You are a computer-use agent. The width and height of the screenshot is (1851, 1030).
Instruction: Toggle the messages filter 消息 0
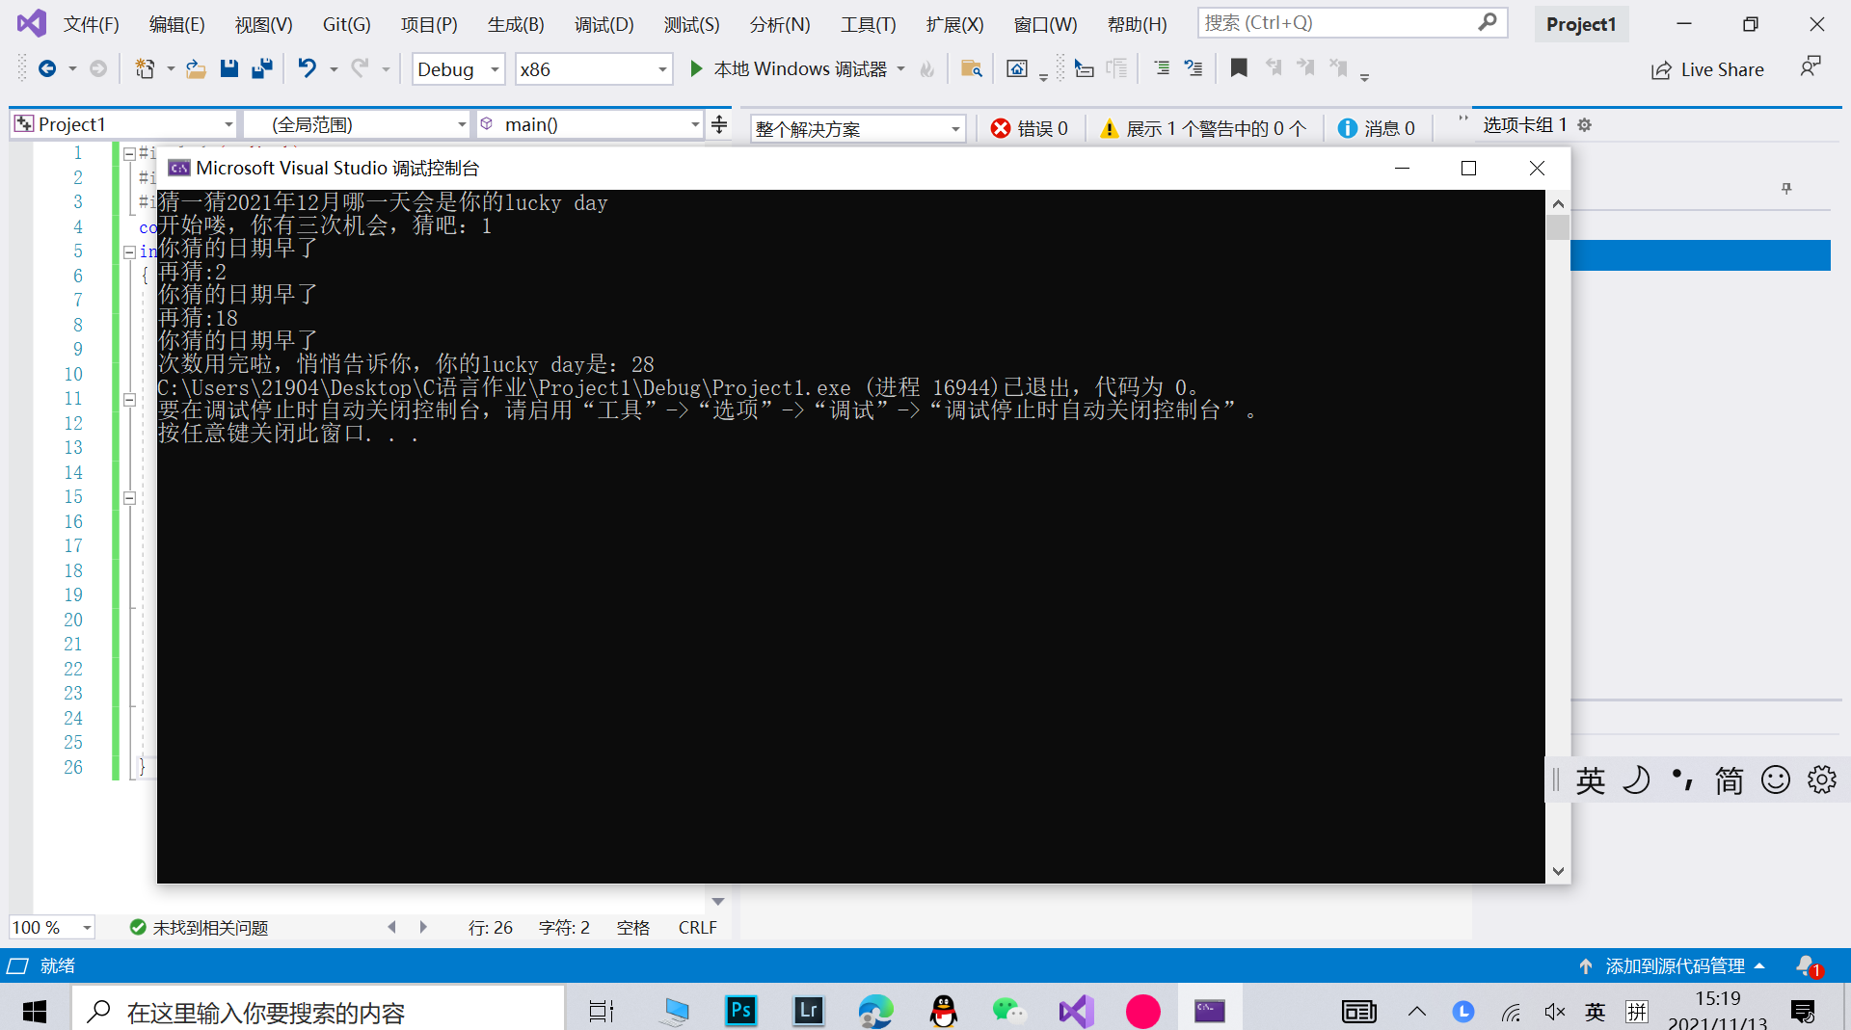pyautogui.click(x=1376, y=128)
